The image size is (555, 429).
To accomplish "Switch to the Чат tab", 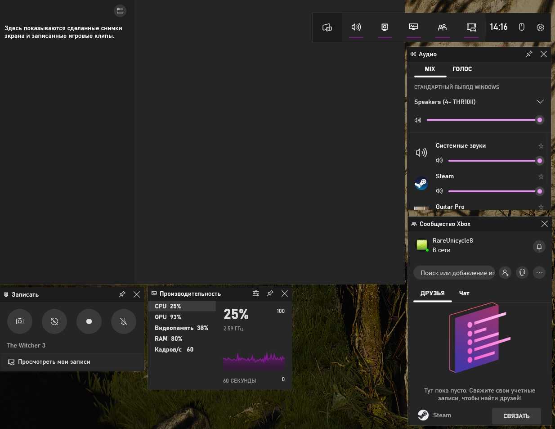I will coord(464,293).
